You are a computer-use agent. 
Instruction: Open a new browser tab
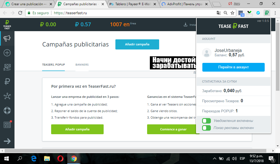(217, 4)
